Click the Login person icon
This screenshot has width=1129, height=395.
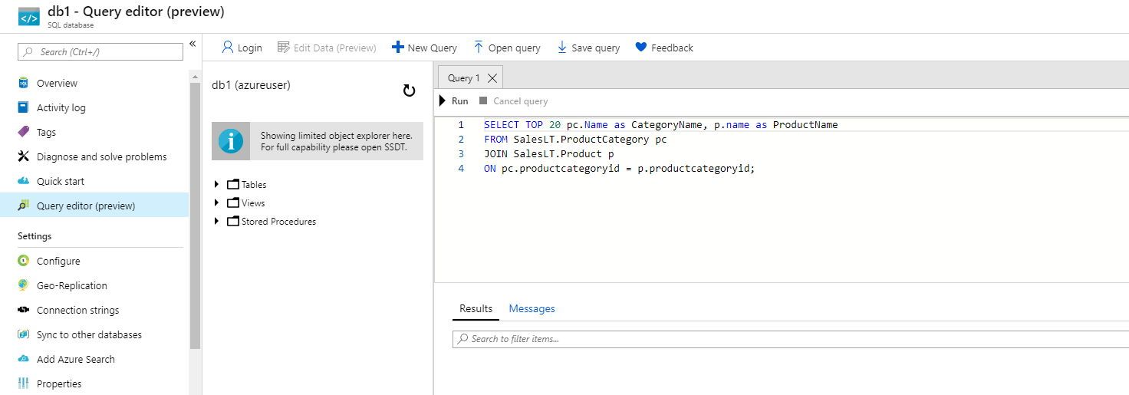pyautogui.click(x=227, y=48)
